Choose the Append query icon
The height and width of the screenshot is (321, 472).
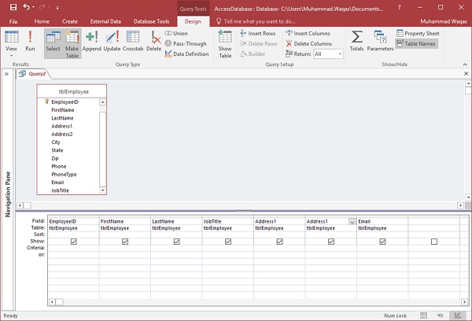[92, 41]
